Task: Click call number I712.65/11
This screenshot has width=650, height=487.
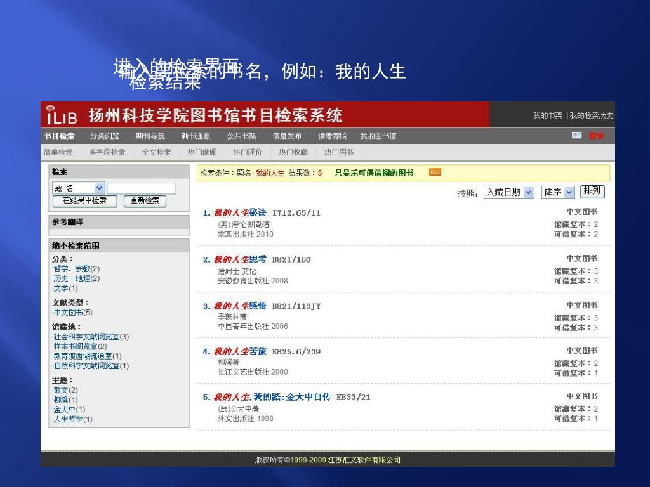Action: (x=296, y=213)
